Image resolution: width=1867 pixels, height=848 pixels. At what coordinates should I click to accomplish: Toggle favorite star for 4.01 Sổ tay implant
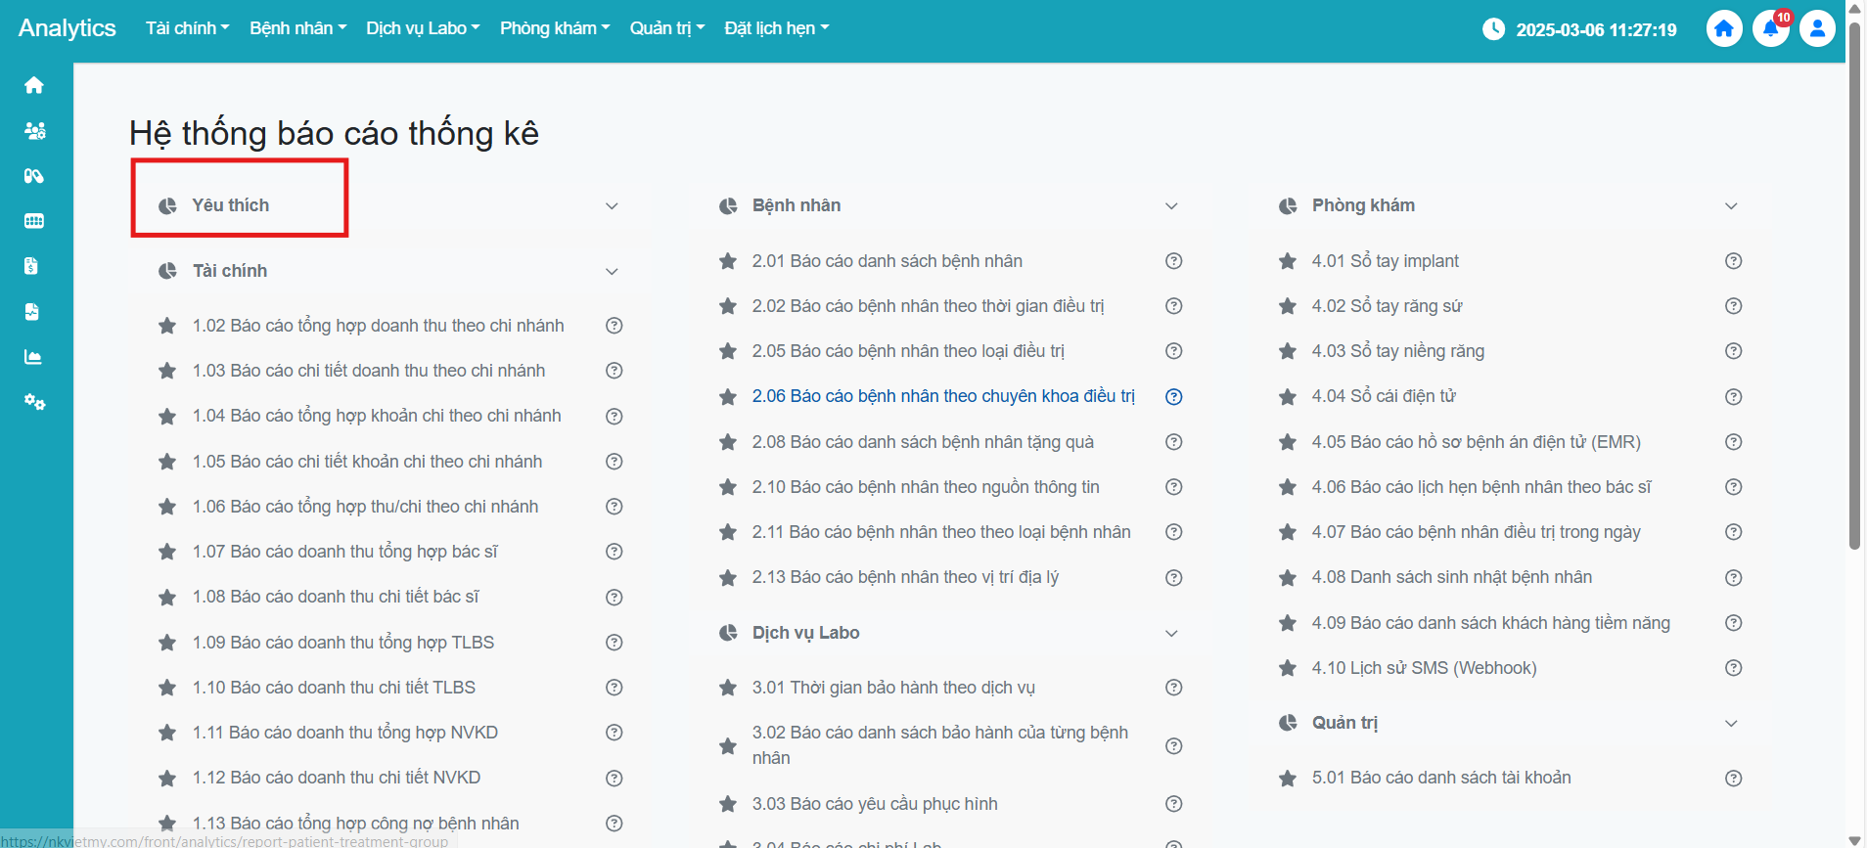click(x=1288, y=261)
